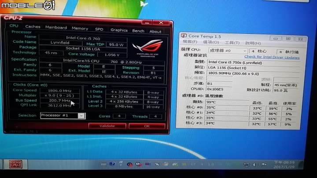This screenshot has height=178, width=317.
Task: Go to the Graphics tab
Action: point(119,30)
